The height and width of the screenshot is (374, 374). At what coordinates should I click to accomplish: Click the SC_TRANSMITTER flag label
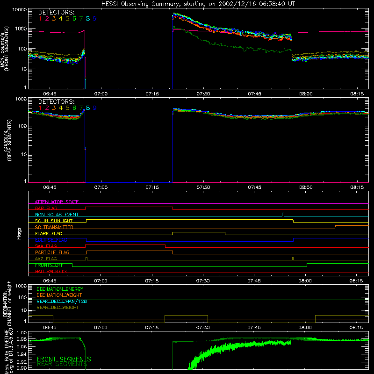point(54,227)
